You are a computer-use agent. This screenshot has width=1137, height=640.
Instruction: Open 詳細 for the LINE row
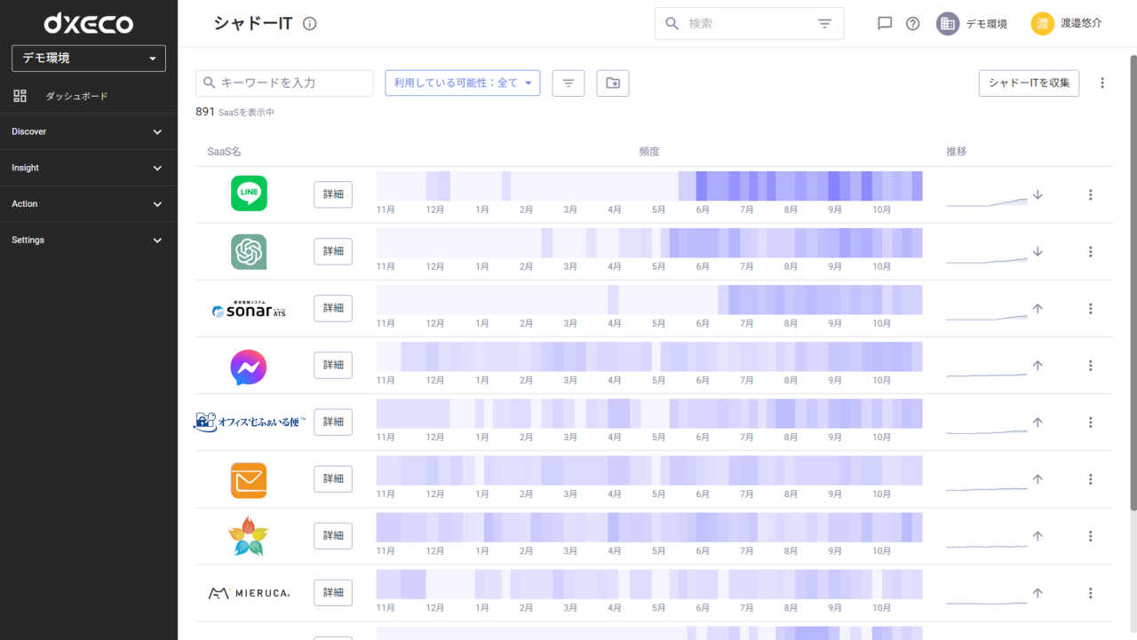(x=333, y=194)
